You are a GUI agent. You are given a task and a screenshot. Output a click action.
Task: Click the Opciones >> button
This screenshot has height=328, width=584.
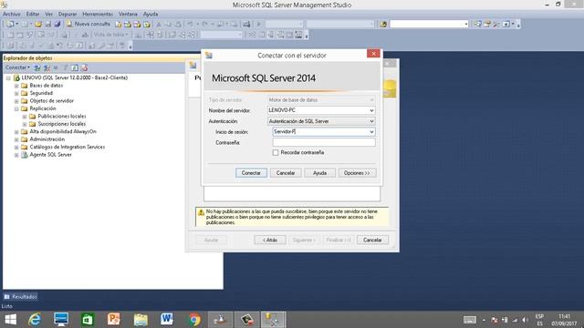tap(357, 173)
